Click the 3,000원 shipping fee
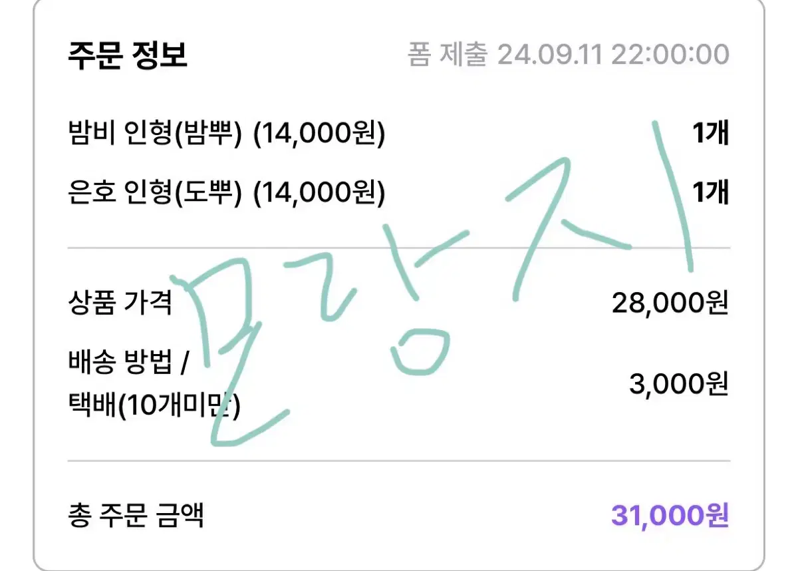This screenshot has height=571, width=798. 679,384
